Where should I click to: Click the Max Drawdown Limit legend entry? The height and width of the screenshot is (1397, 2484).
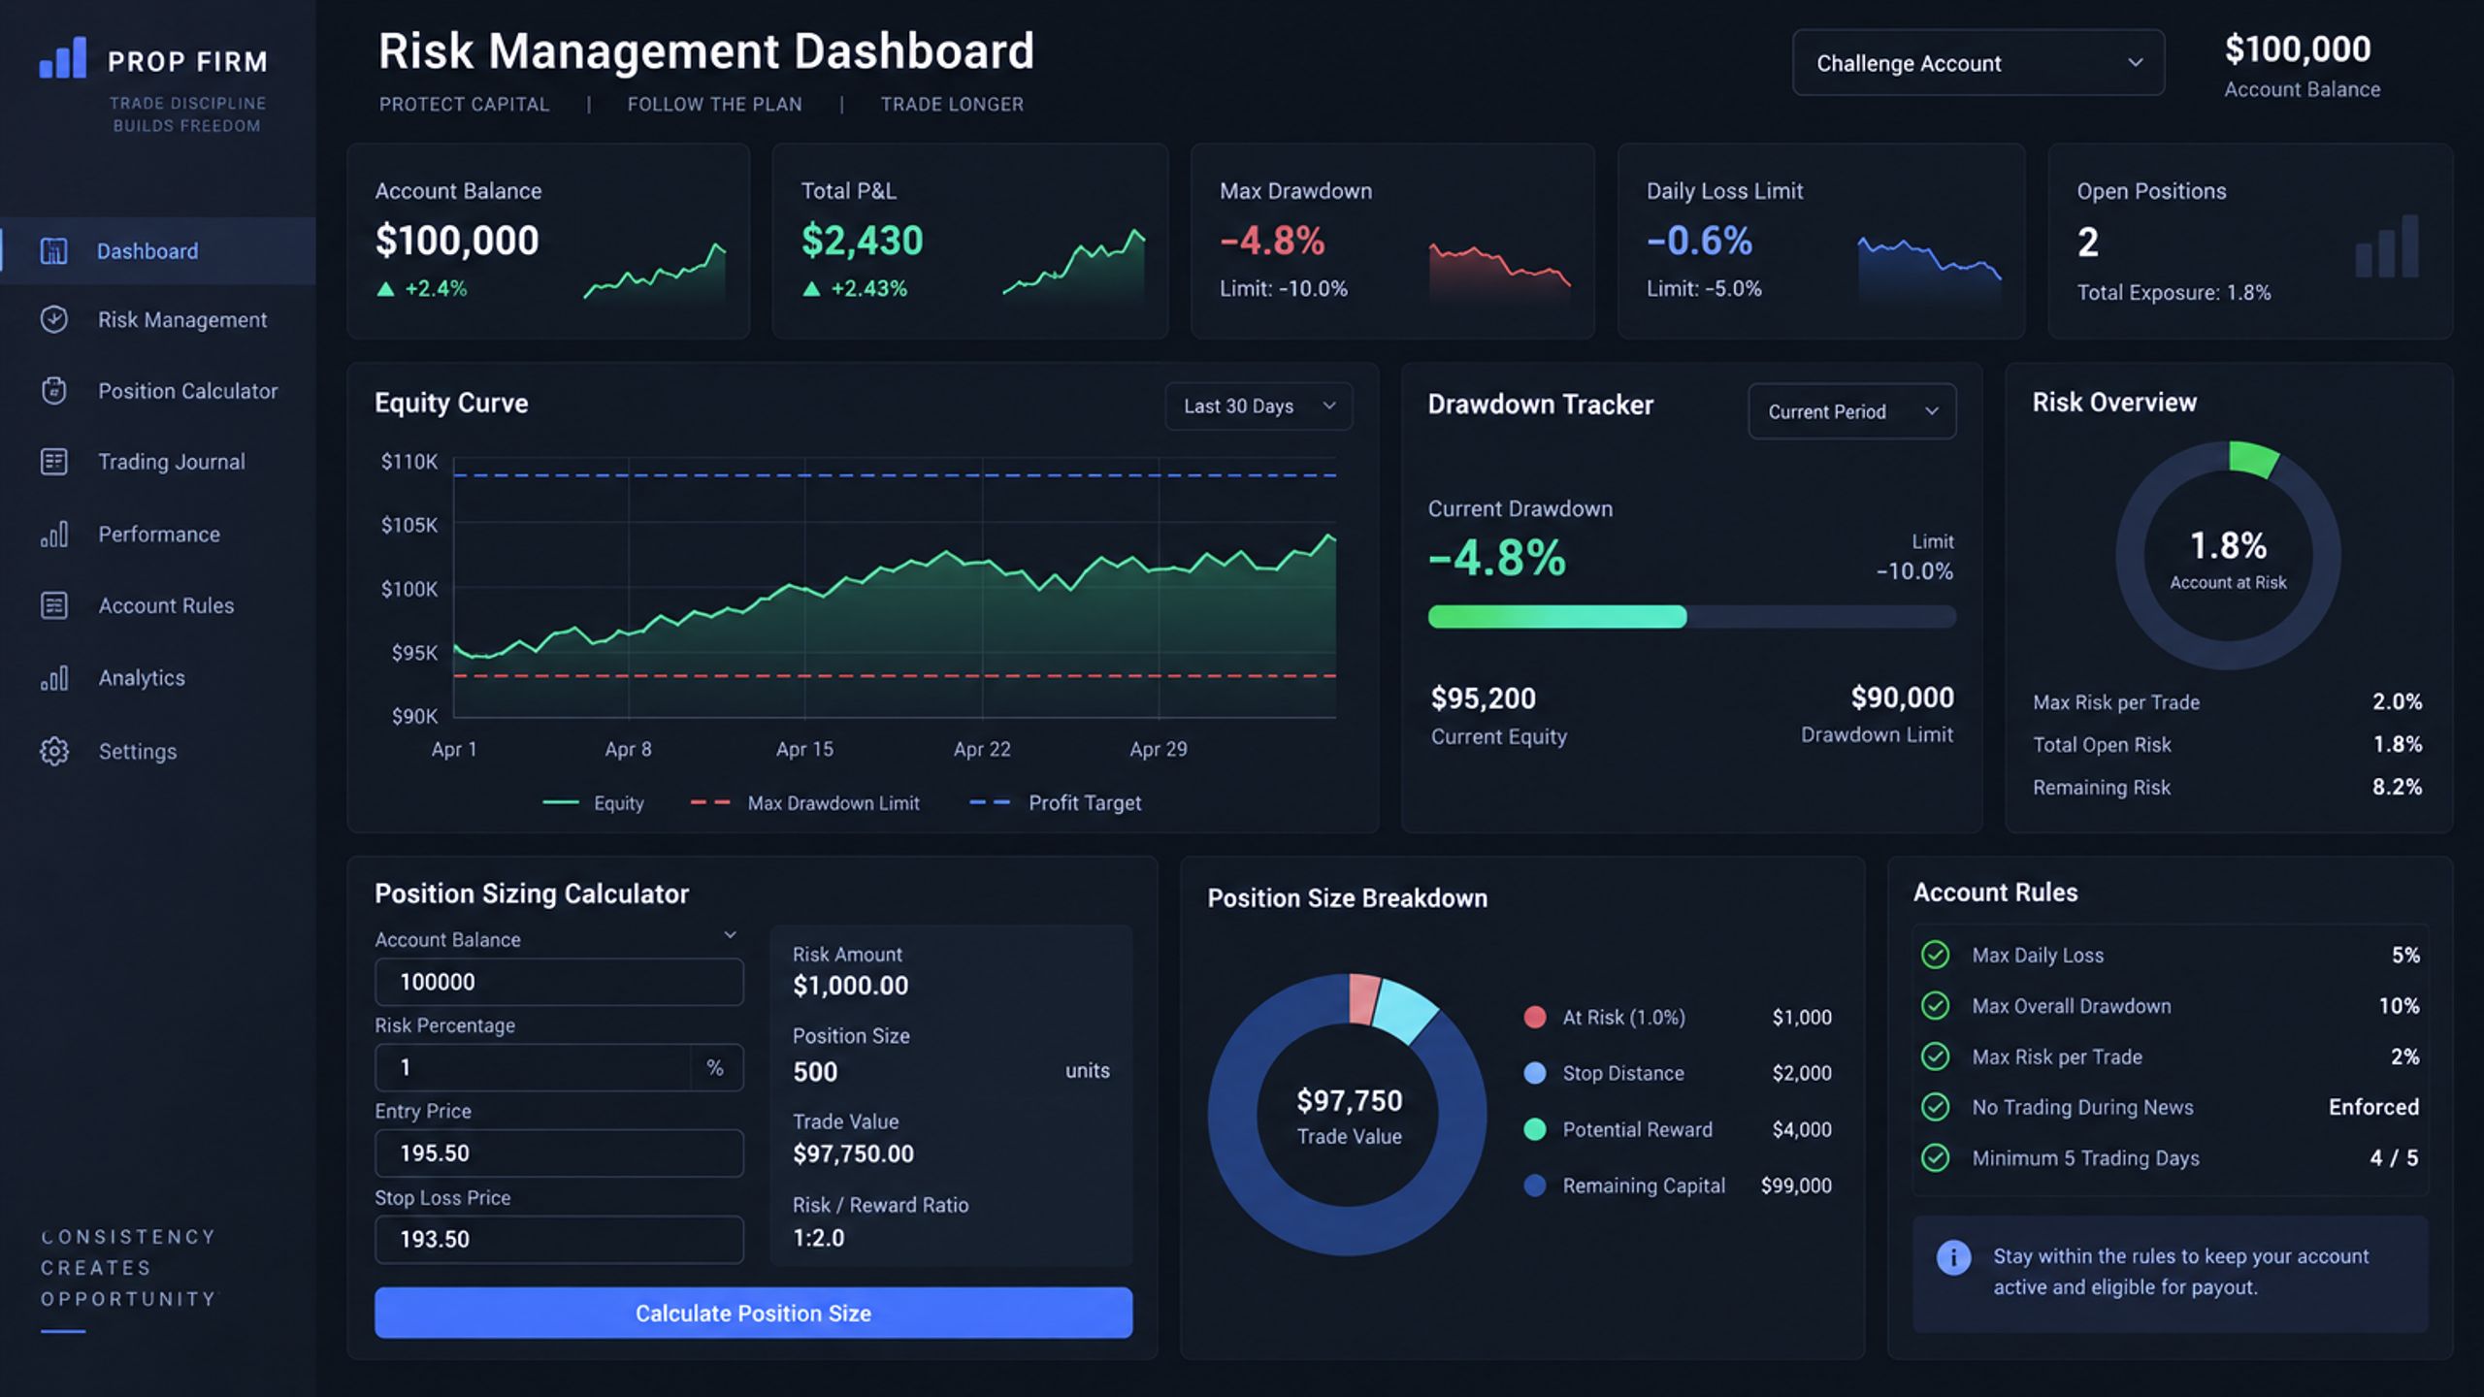point(804,803)
